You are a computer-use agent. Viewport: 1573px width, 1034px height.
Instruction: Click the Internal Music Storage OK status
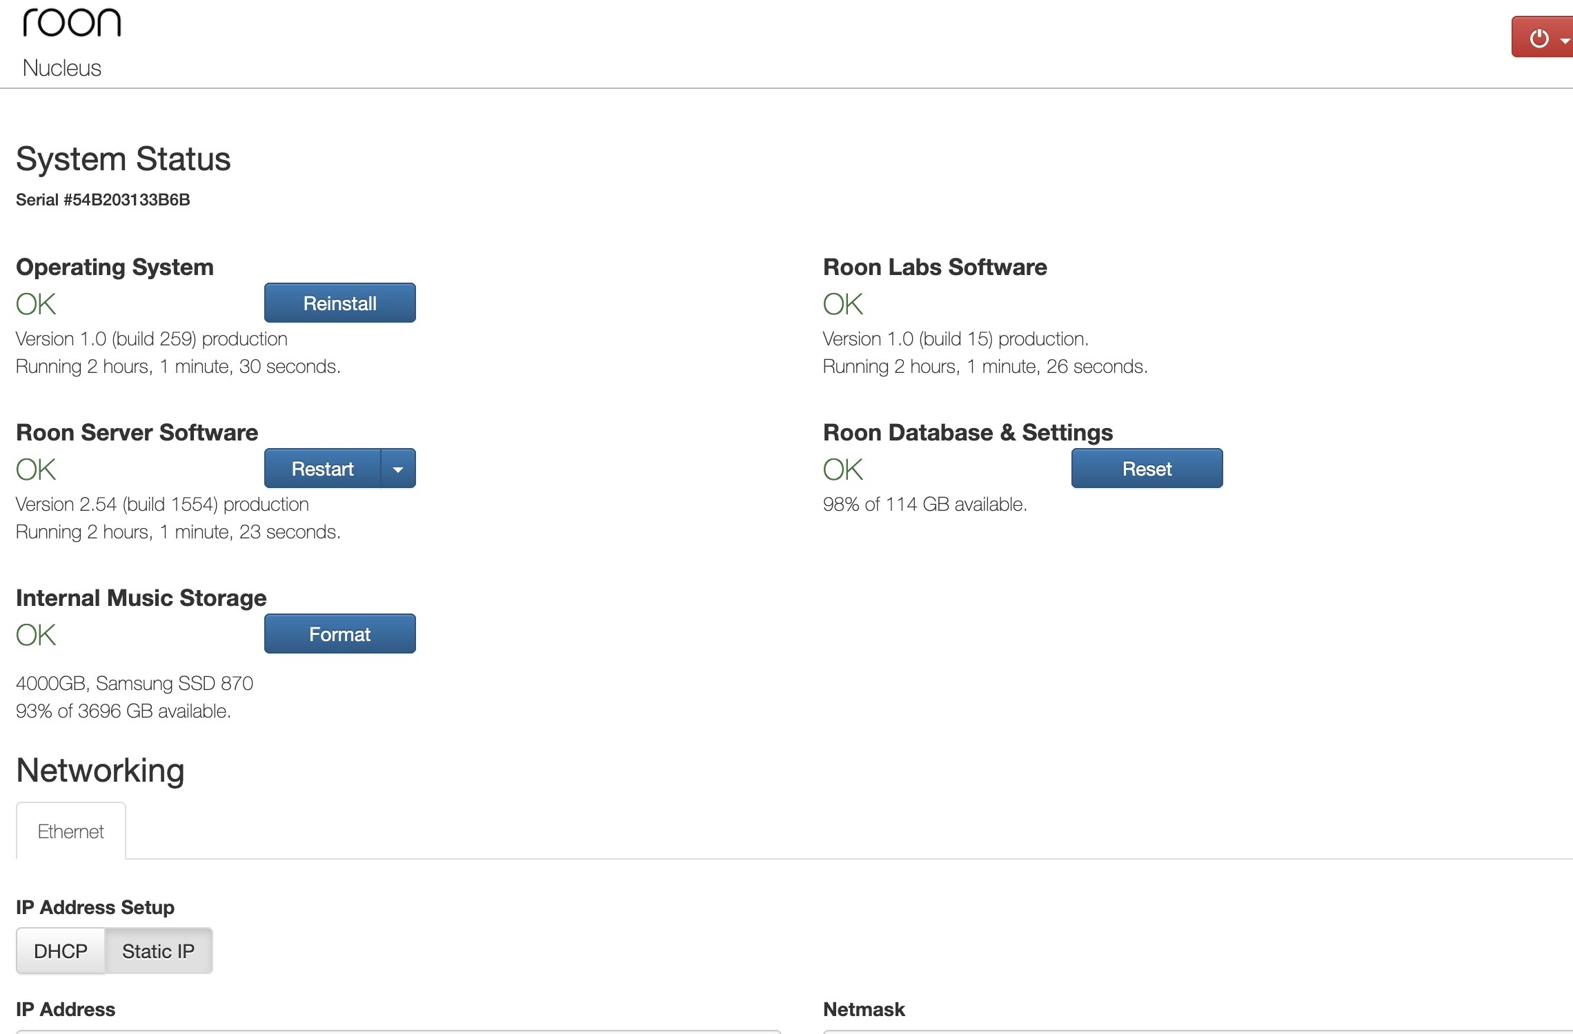coord(36,635)
